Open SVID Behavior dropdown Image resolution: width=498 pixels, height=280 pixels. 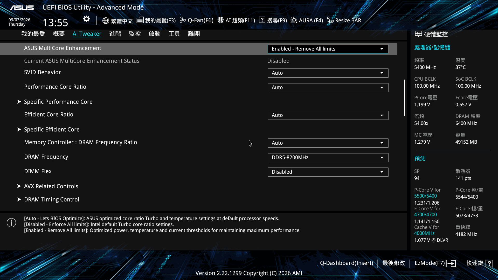tap(328, 73)
